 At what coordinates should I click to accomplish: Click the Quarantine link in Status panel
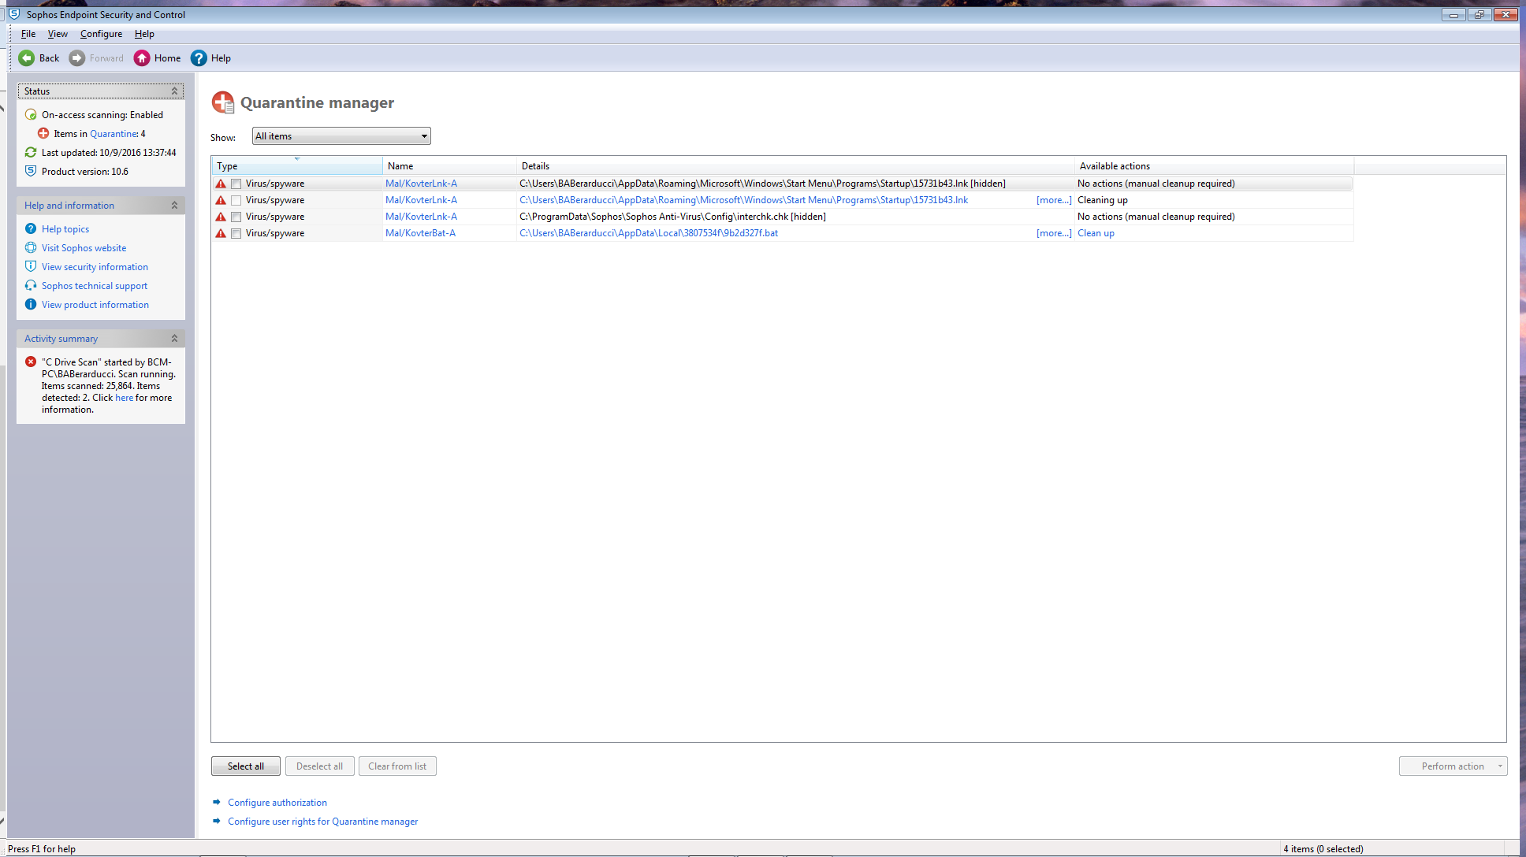[x=114, y=134]
